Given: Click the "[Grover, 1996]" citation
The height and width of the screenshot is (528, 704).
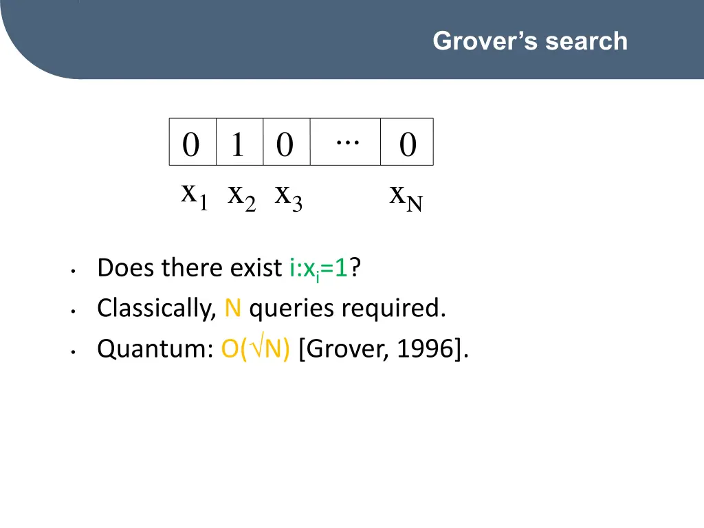Looking at the screenshot, I should click(384, 350).
